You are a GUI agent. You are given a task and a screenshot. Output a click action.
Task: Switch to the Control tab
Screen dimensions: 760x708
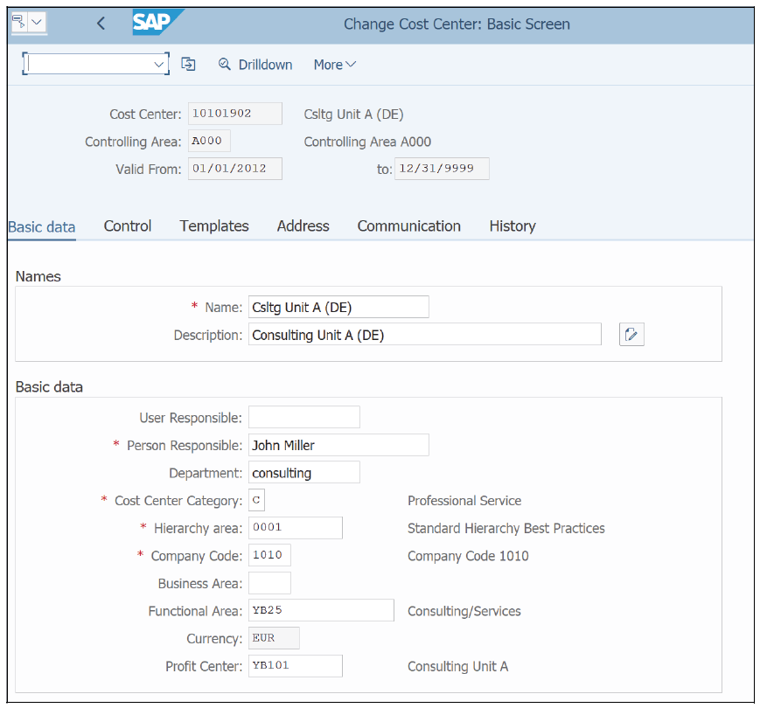(127, 226)
